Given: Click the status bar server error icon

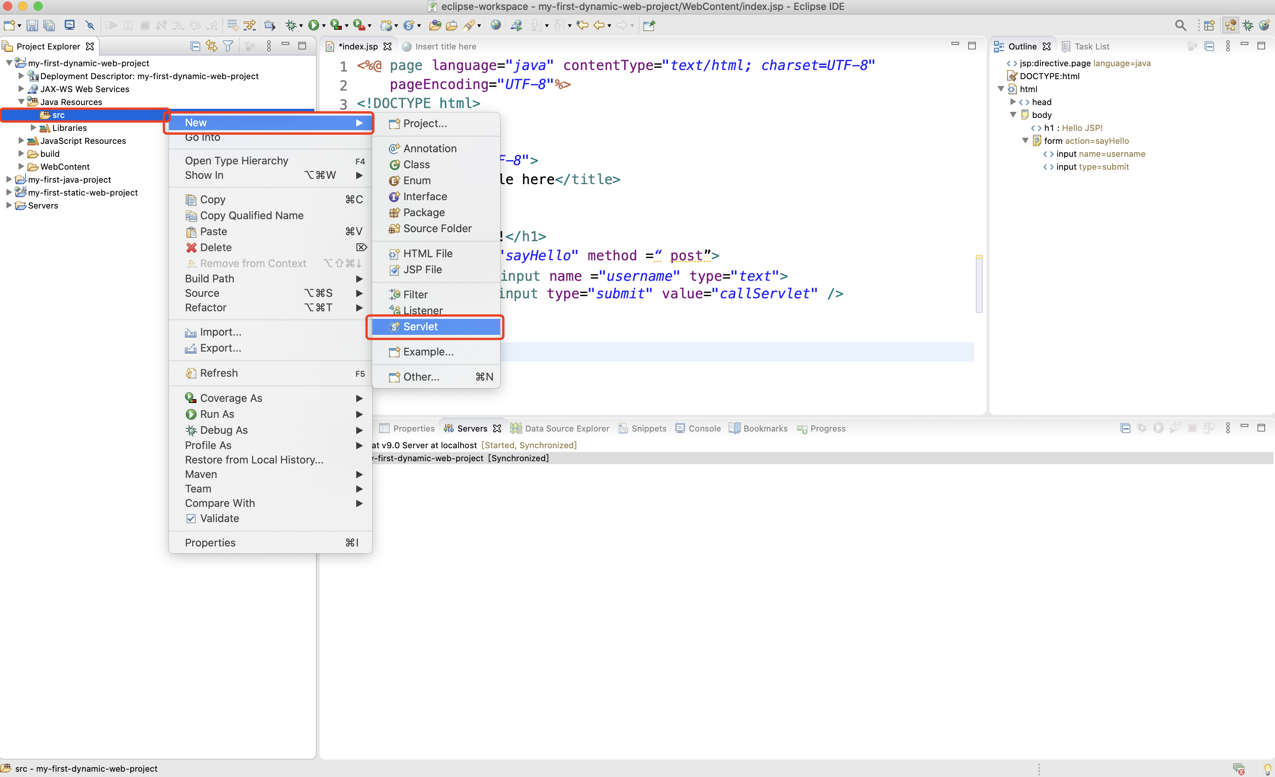Looking at the screenshot, I should click(x=1239, y=769).
